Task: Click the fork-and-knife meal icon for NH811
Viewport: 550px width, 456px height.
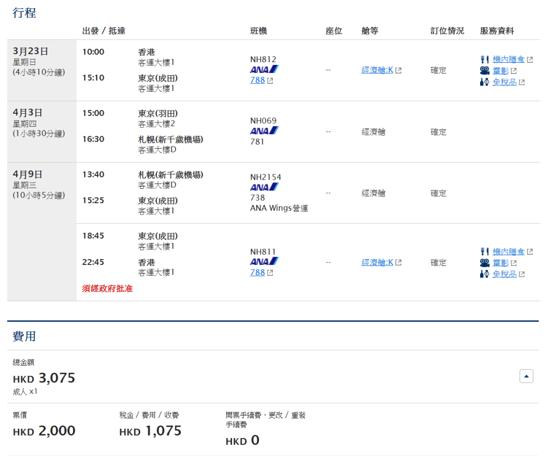Action: [x=484, y=252]
